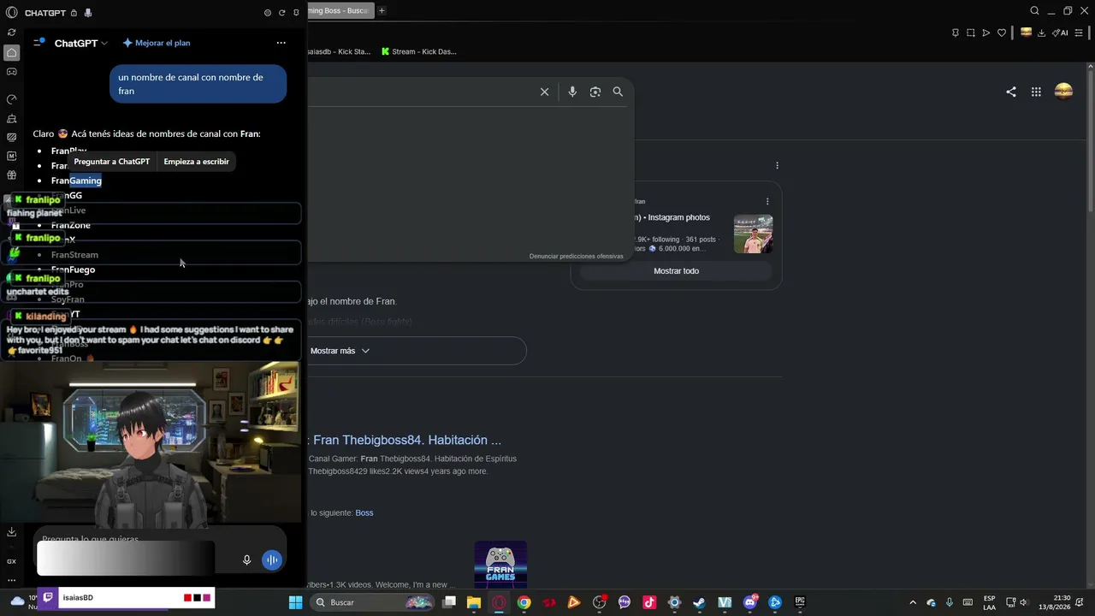Image resolution: width=1095 pixels, height=616 pixels.
Task: Click the Mostrar todo button
Action: [x=676, y=271]
